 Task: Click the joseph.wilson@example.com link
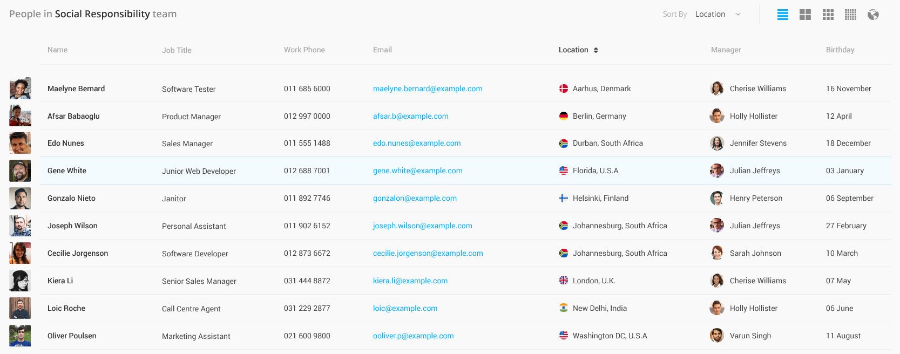423,226
